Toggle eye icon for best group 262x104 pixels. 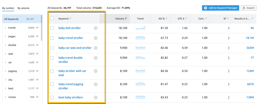[x=37, y=88]
